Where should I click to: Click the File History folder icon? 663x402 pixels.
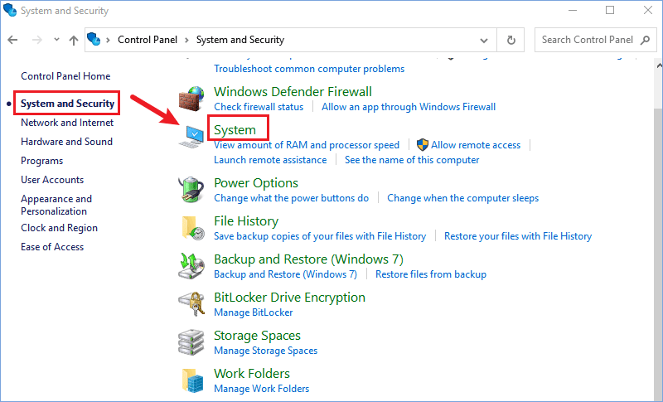(x=193, y=228)
